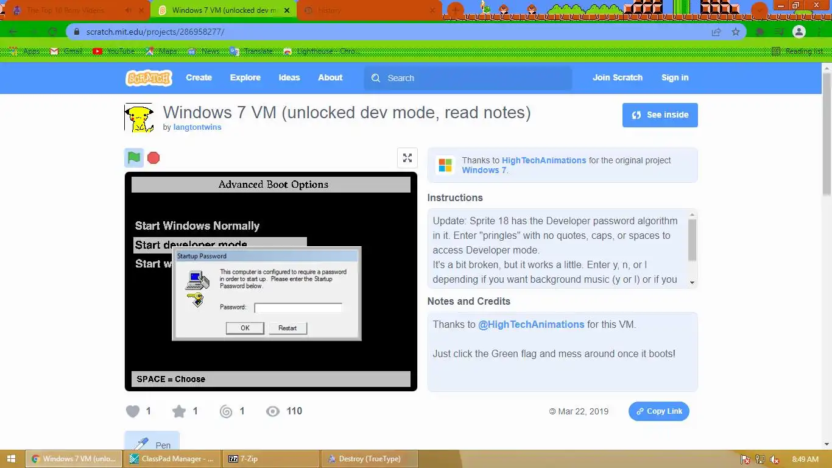Click the See inside button
Screen dimensions: 832x468
[x=660, y=115]
